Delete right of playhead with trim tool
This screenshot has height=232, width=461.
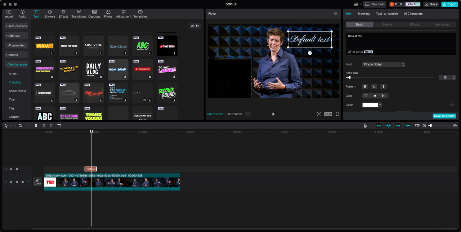(x=52, y=126)
